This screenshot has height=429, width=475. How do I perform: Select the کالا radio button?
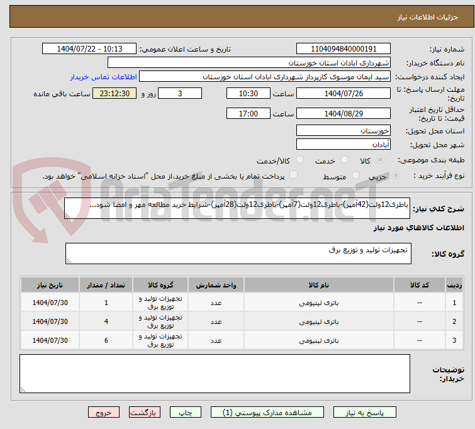[380, 160]
